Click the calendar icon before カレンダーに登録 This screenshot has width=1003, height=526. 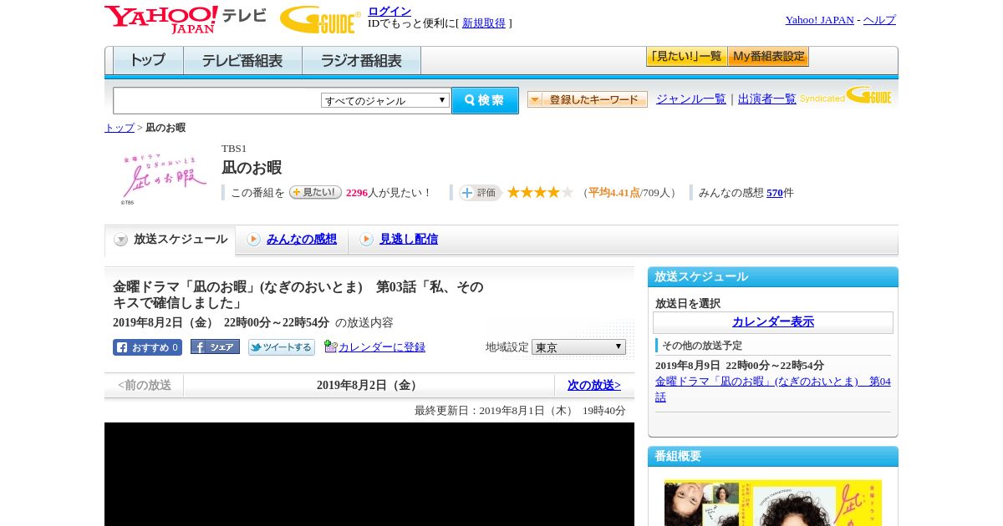click(331, 346)
